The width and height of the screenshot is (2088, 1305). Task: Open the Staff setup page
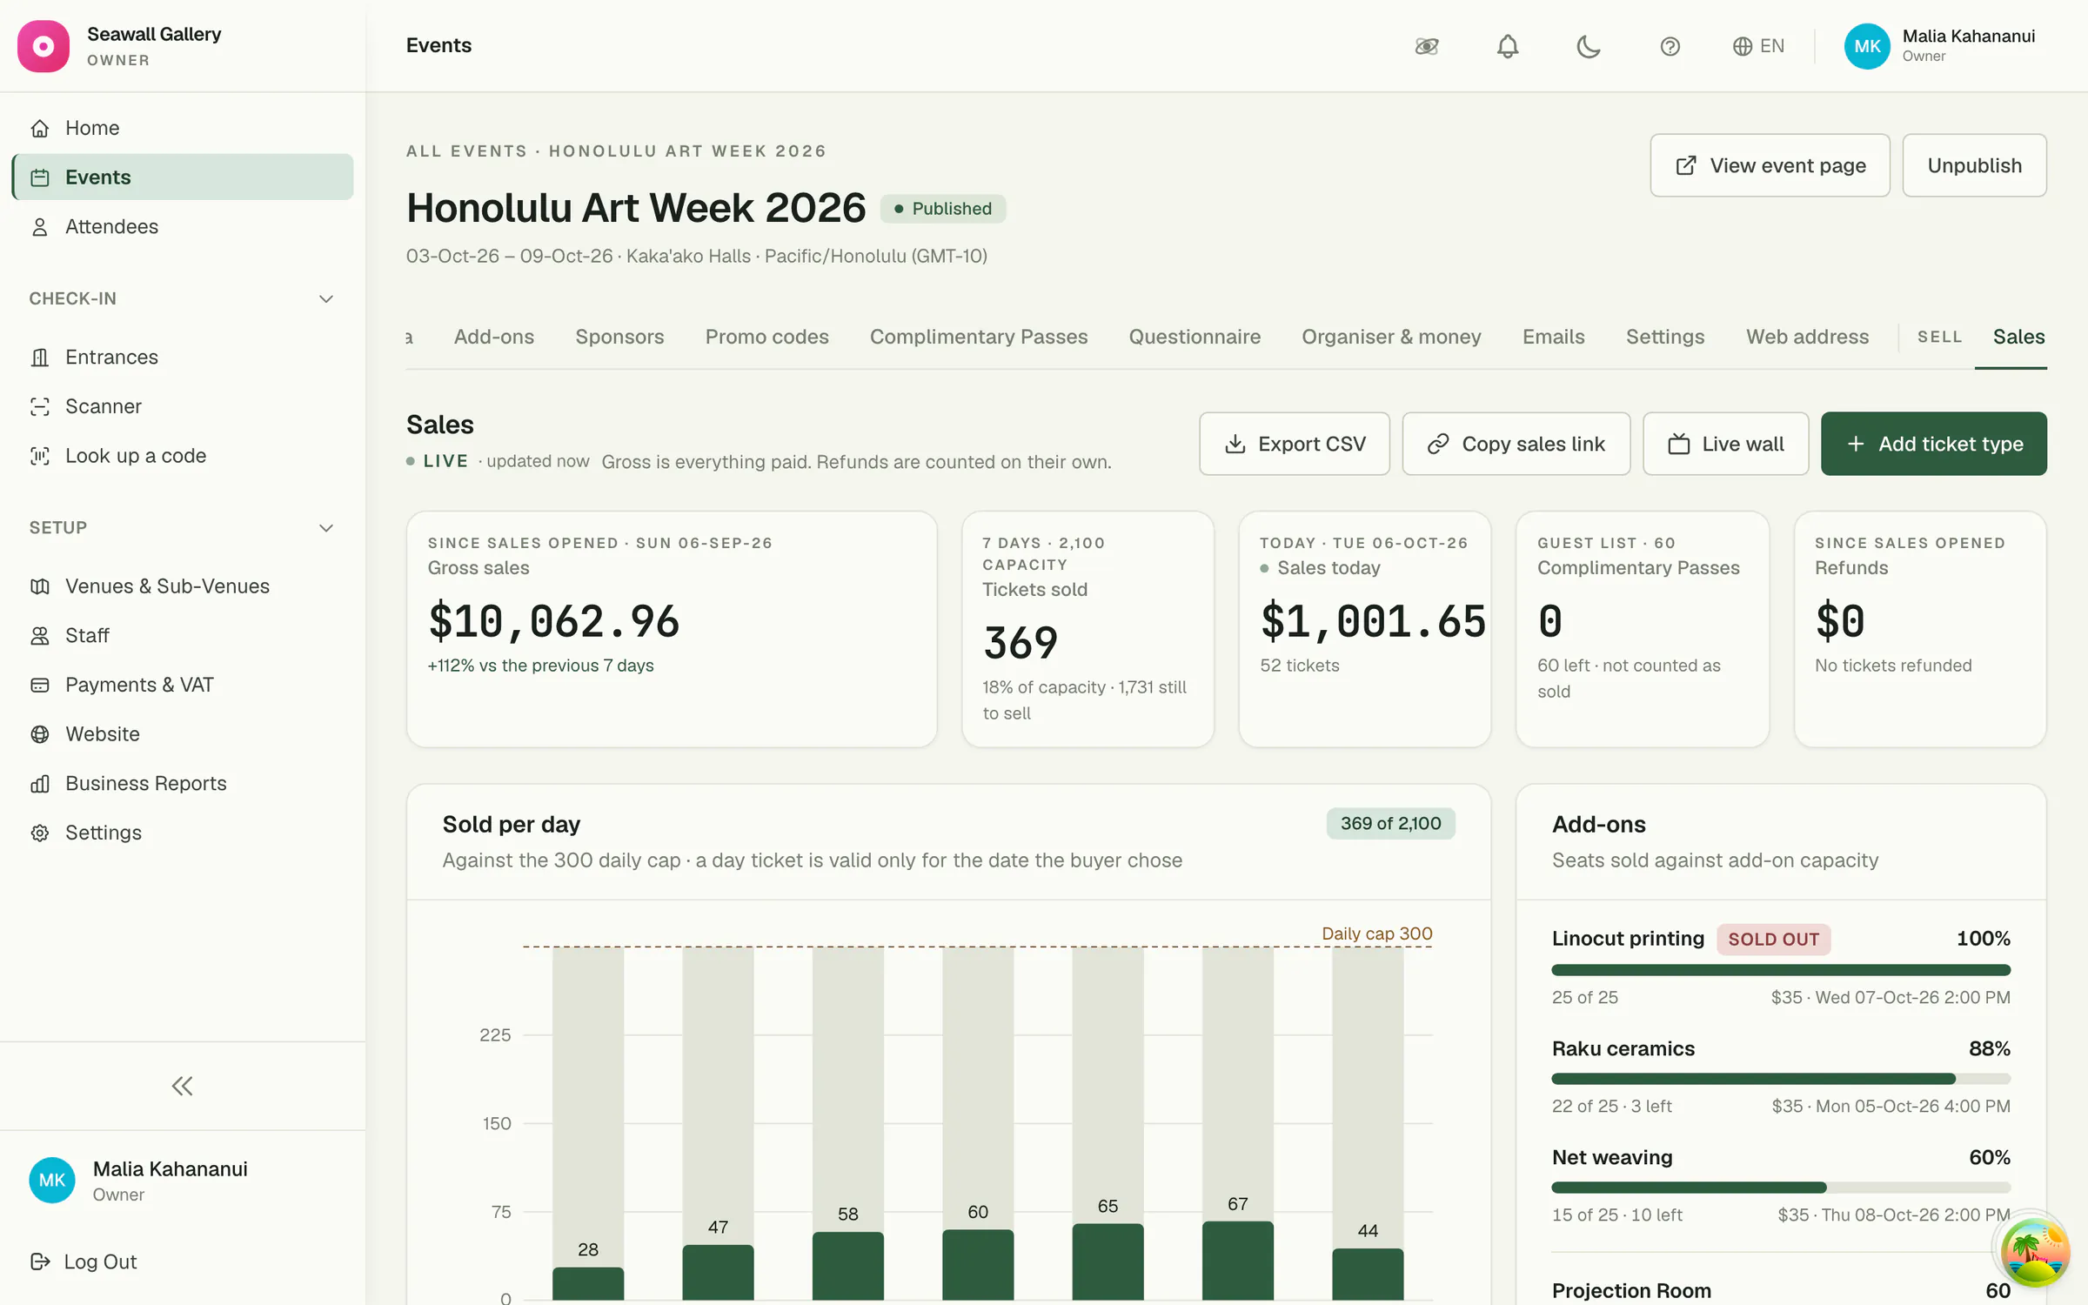click(x=183, y=635)
